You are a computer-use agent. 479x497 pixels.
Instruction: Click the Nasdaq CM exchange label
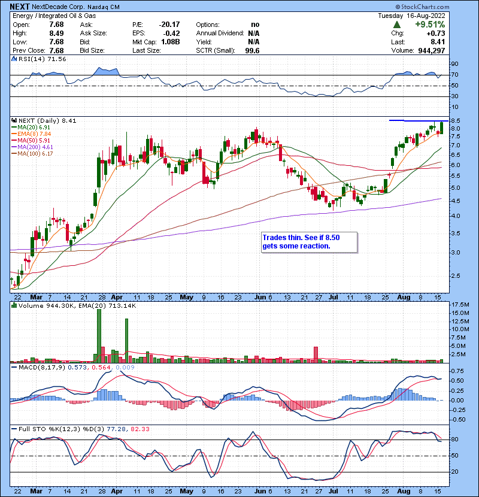(x=104, y=7)
